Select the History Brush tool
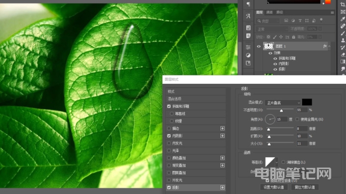Image resolution: width=346 pixels, height=194 pixels. (343, 48)
